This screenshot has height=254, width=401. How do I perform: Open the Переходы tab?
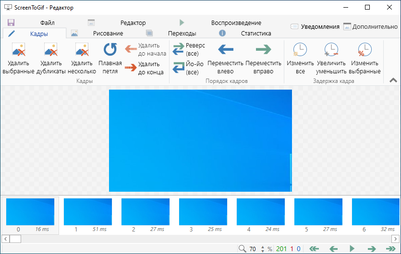pyautogui.click(x=182, y=34)
